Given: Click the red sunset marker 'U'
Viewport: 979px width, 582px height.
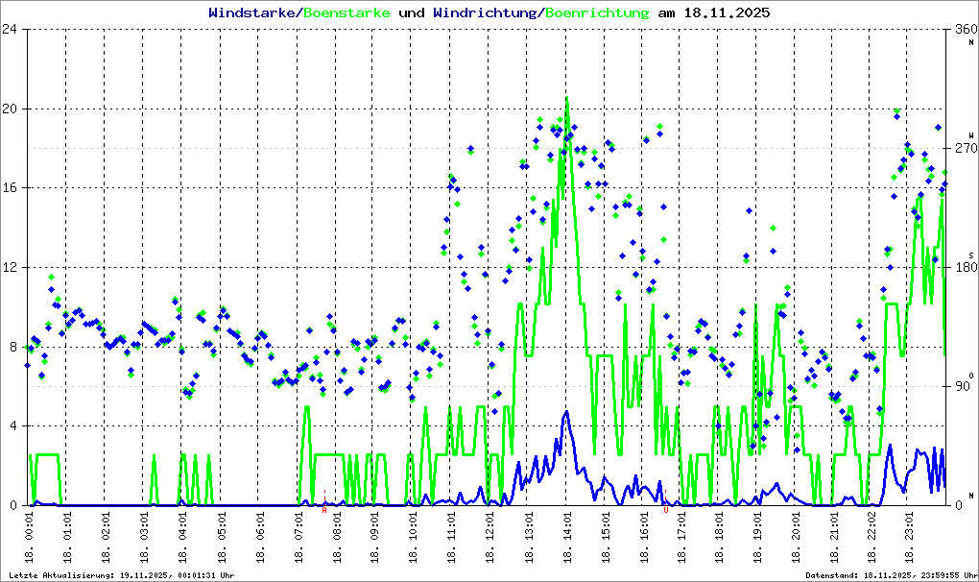Looking at the screenshot, I should [x=665, y=510].
